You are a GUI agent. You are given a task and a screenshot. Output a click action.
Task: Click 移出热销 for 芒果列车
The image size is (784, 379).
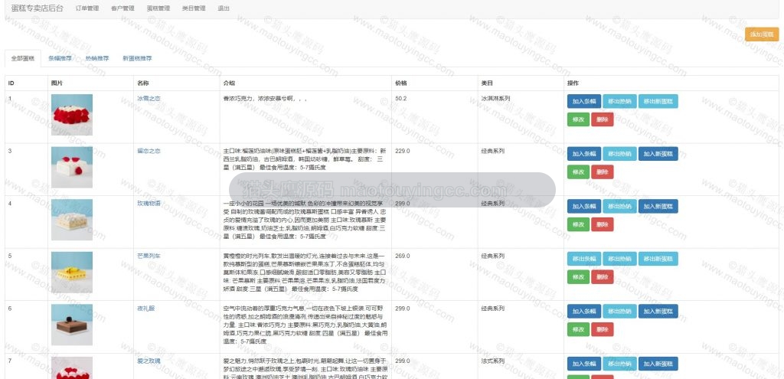point(619,259)
